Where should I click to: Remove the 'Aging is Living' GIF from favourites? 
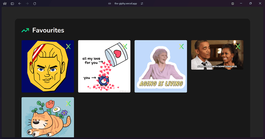(x=181, y=46)
